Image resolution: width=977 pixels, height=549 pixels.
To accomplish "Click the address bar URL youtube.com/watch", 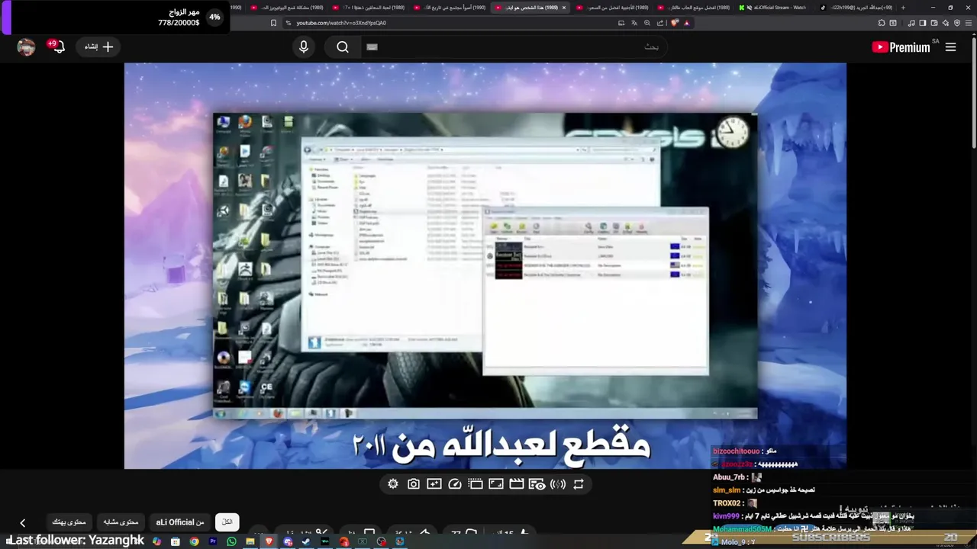I will point(341,23).
